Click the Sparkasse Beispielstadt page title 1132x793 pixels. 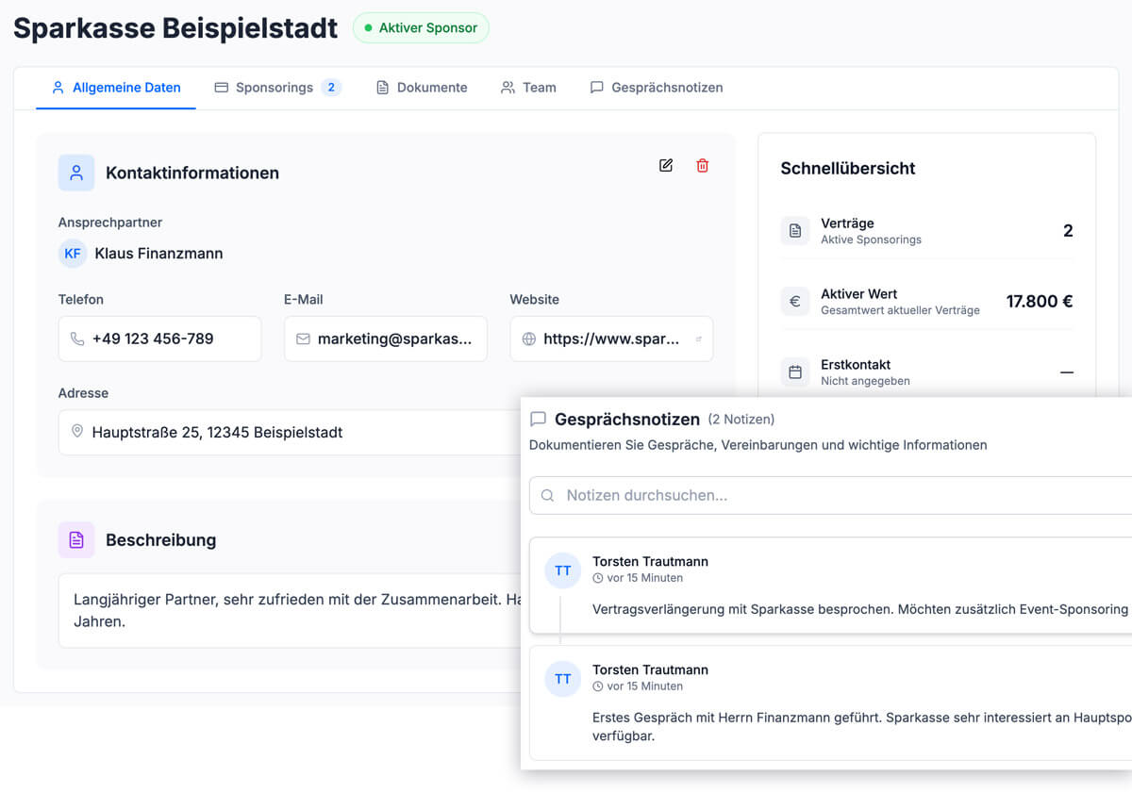tap(175, 27)
